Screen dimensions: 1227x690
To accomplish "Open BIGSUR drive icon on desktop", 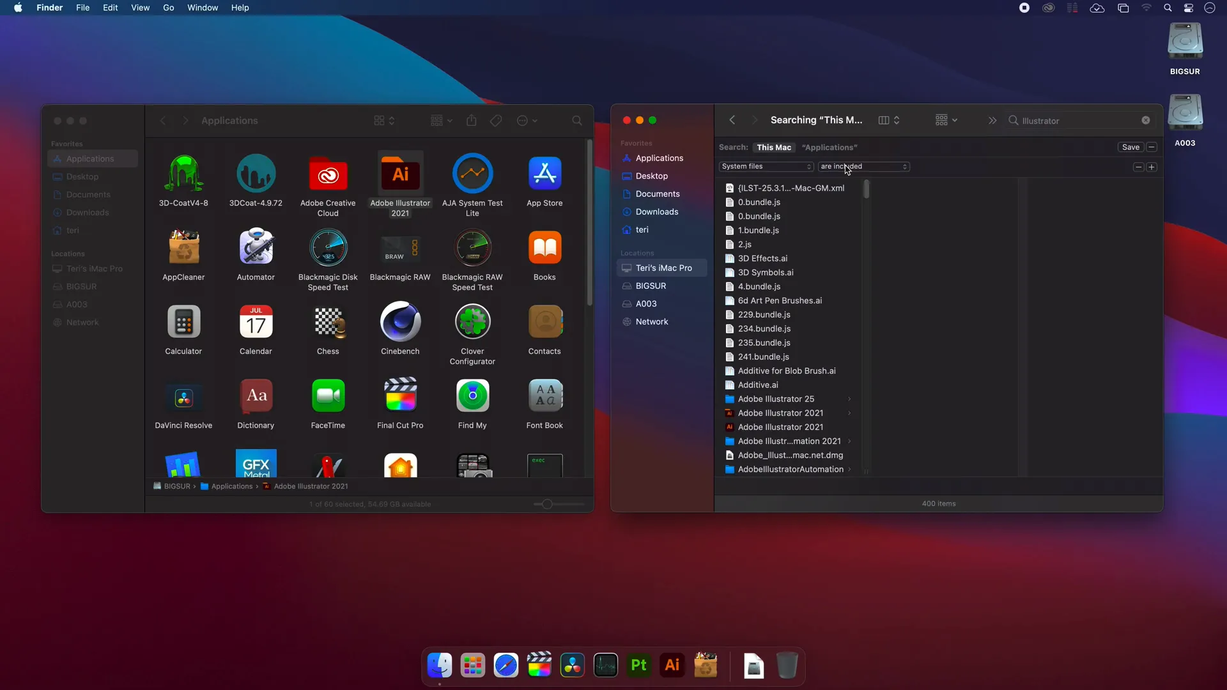I will 1185,42.
